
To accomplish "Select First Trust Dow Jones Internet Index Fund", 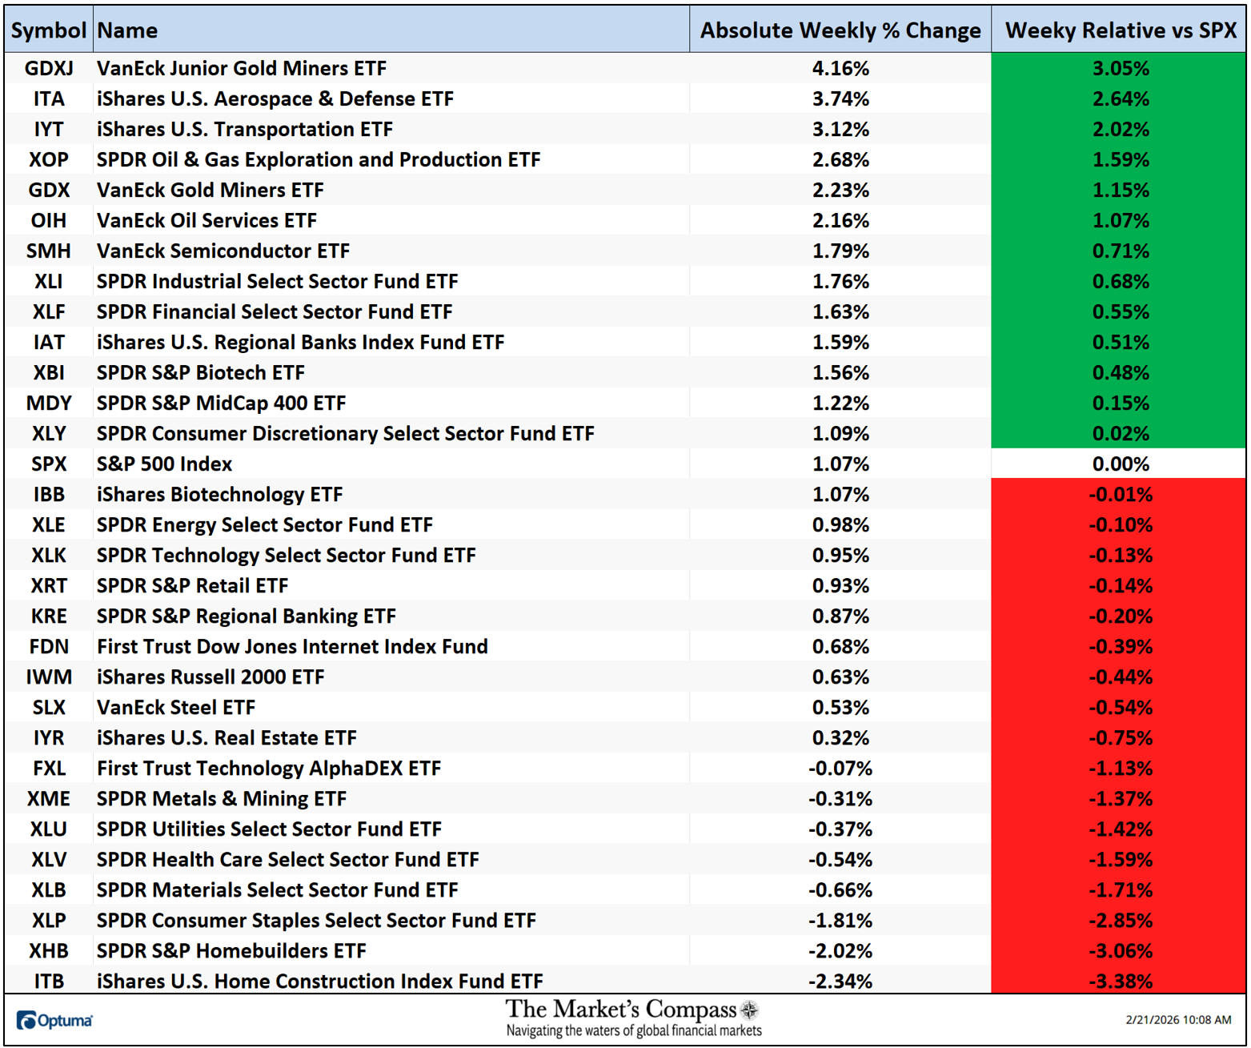I will pos(292,646).
